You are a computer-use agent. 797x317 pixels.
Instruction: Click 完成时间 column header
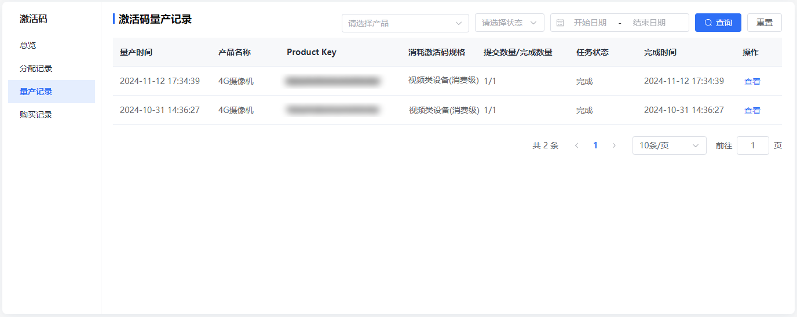point(660,52)
